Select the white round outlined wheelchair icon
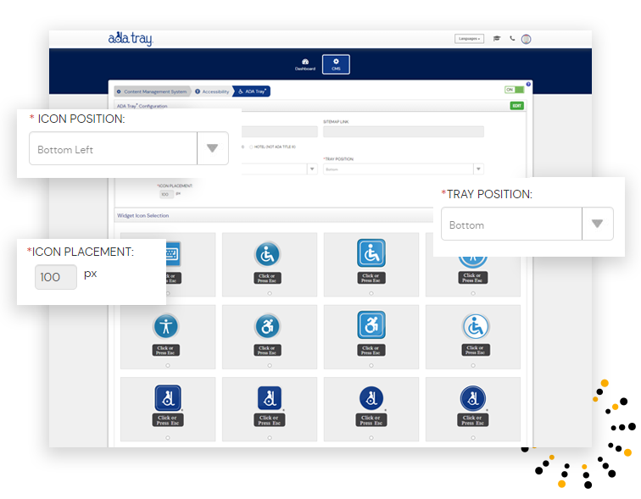The width and height of the screenshot is (641, 499). click(476, 326)
